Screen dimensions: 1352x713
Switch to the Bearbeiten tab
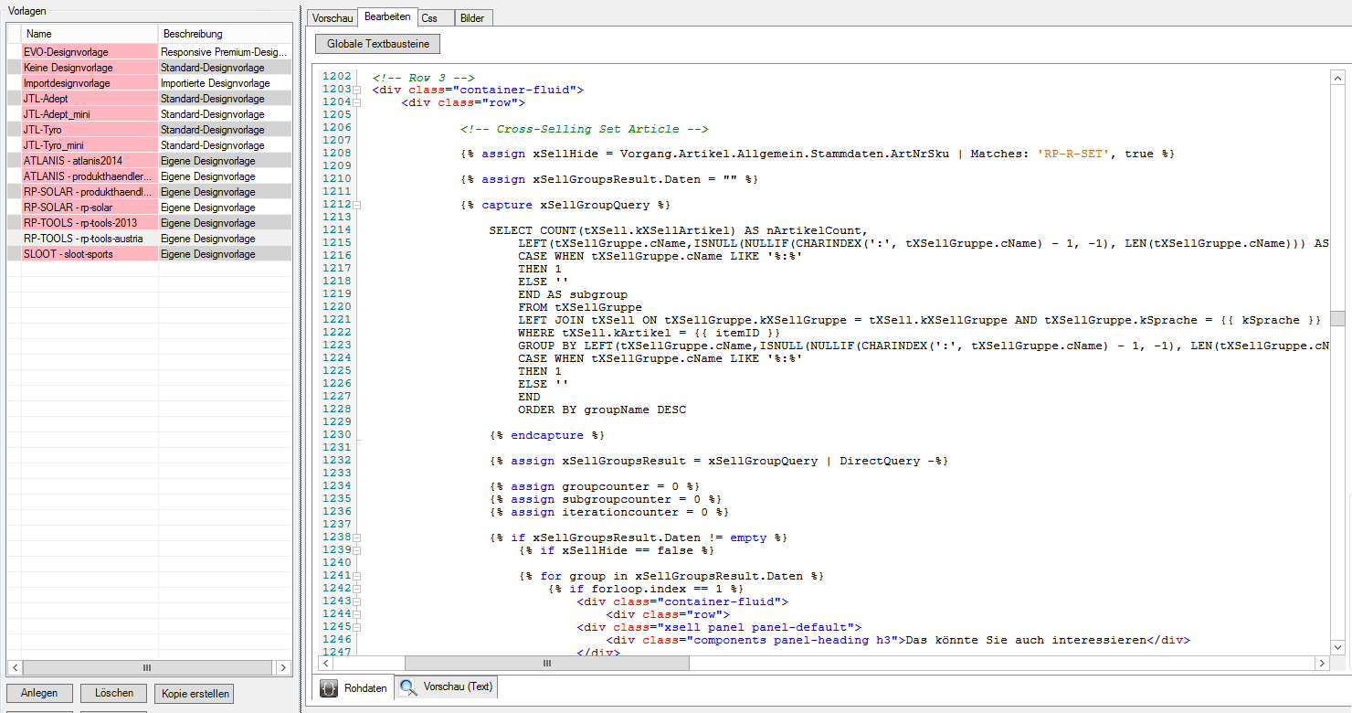(387, 16)
